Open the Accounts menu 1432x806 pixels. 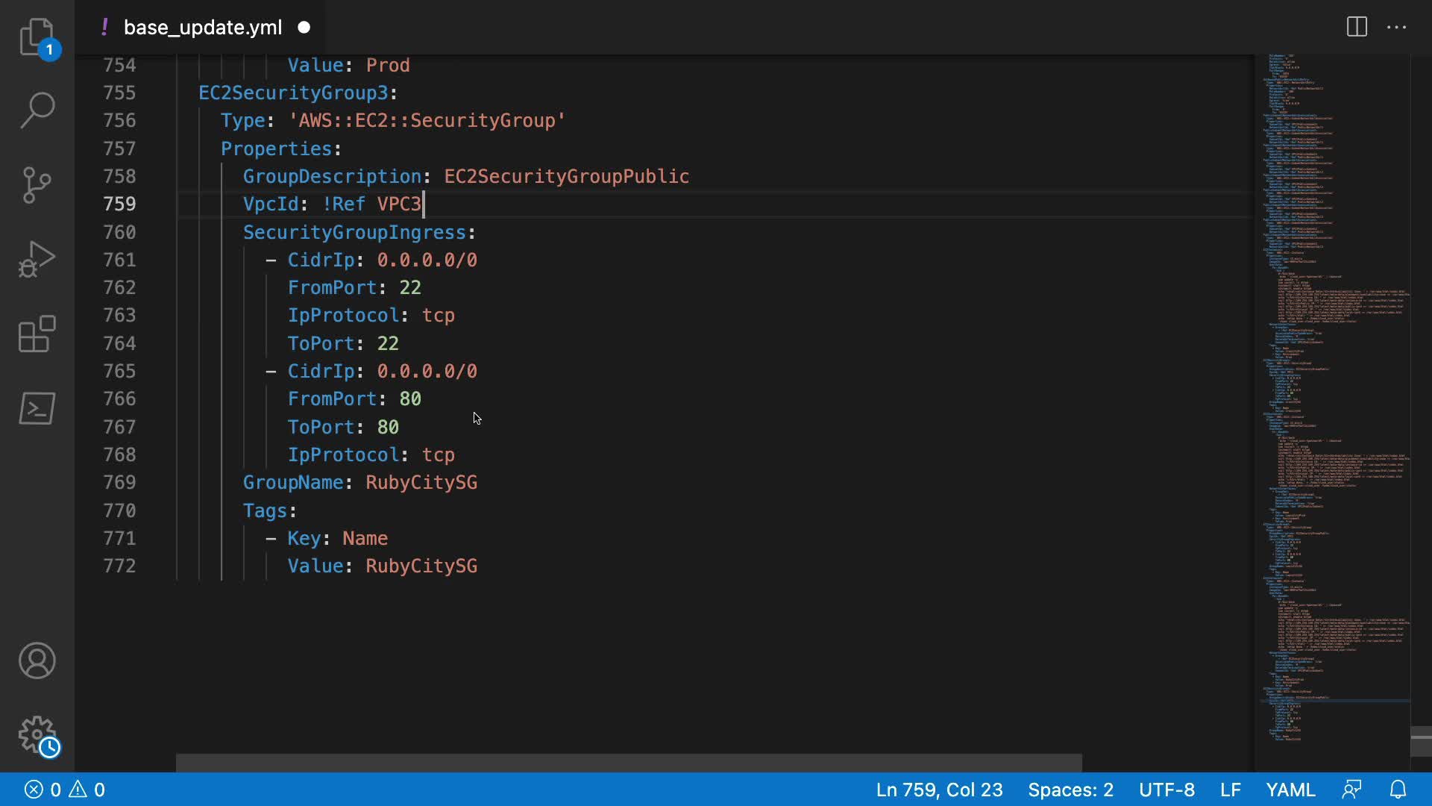tap(37, 660)
